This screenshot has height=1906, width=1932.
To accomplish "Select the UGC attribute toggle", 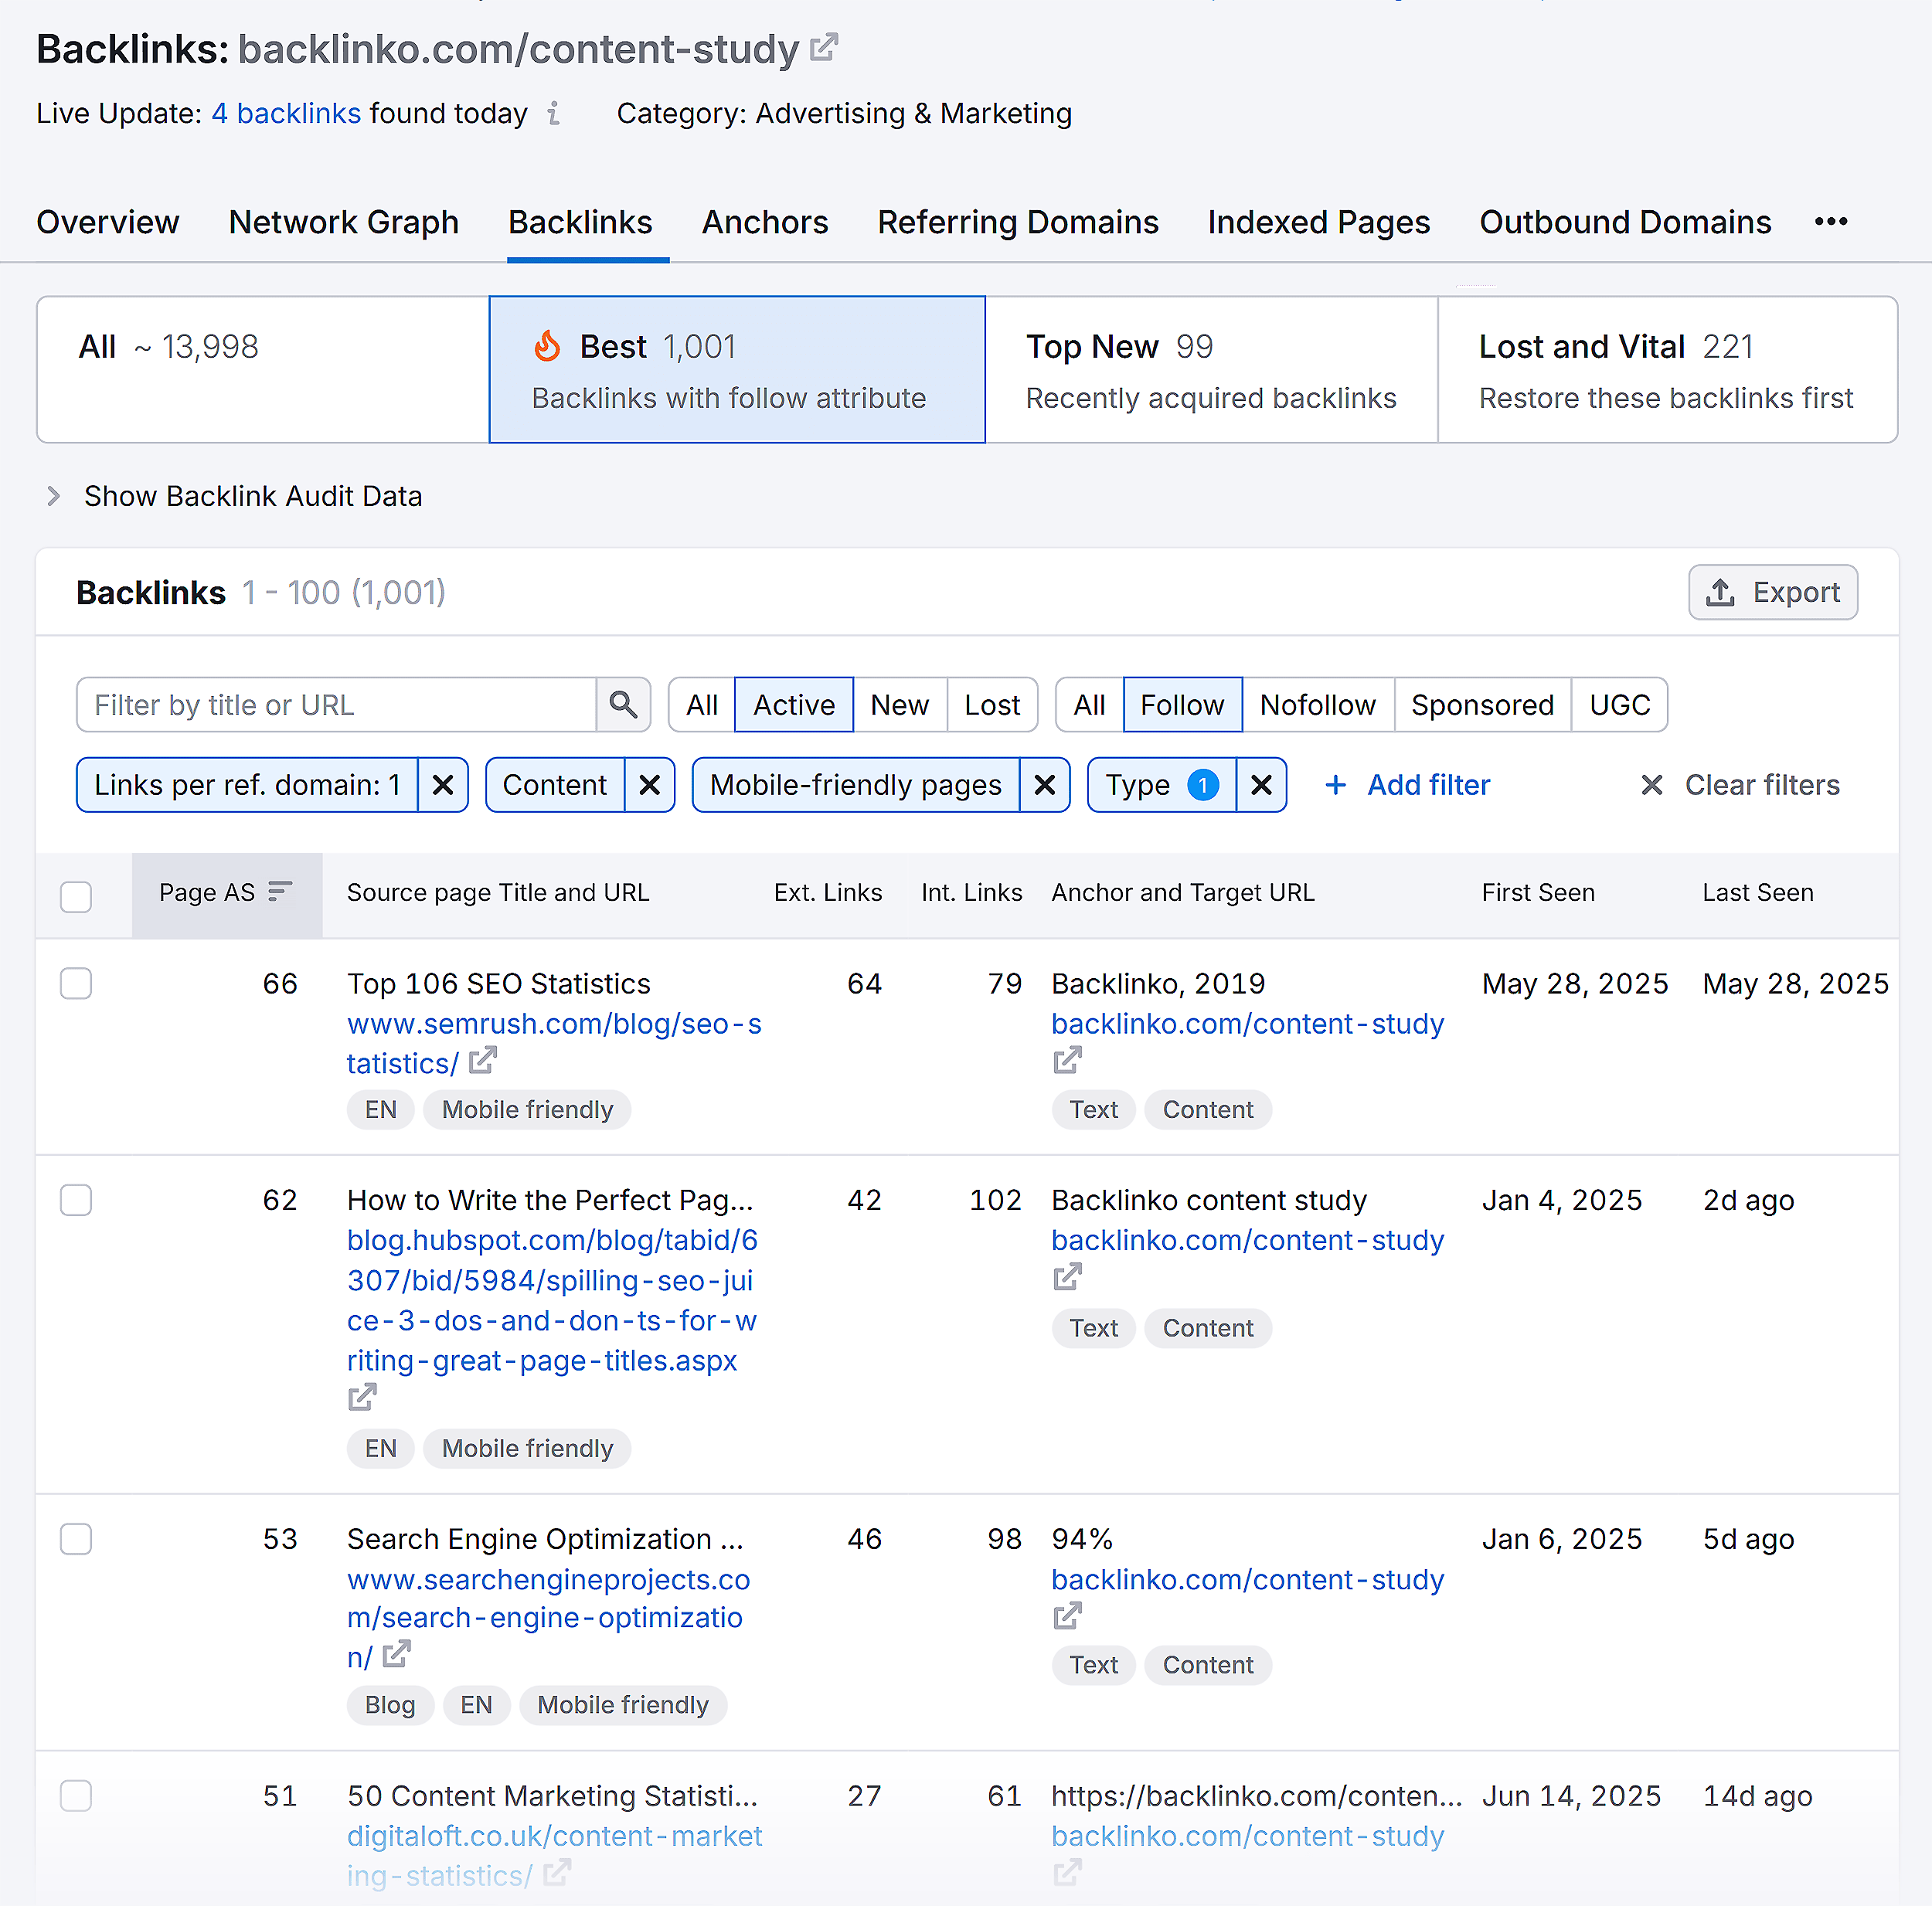I will tap(1619, 705).
